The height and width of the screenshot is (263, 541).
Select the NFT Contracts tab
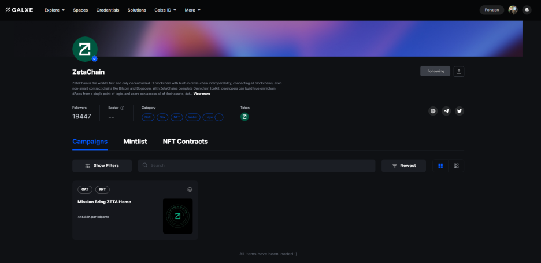click(x=186, y=142)
